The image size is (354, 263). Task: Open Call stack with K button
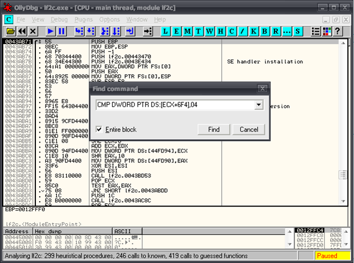(253, 31)
